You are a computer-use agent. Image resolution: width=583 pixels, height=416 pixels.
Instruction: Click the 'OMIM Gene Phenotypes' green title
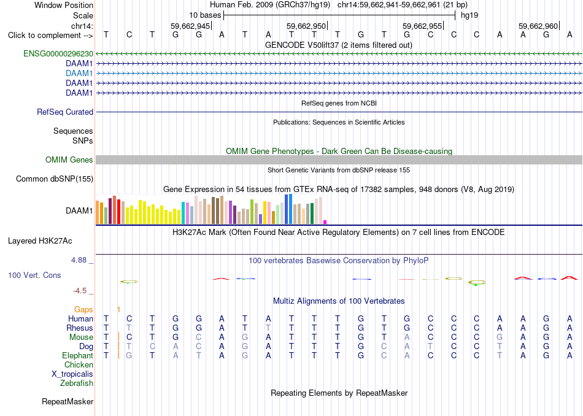[x=339, y=152]
